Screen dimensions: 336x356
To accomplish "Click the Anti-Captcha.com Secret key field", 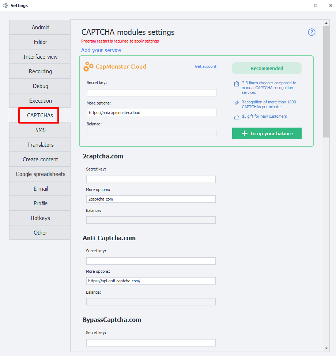I will pos(151,261).
